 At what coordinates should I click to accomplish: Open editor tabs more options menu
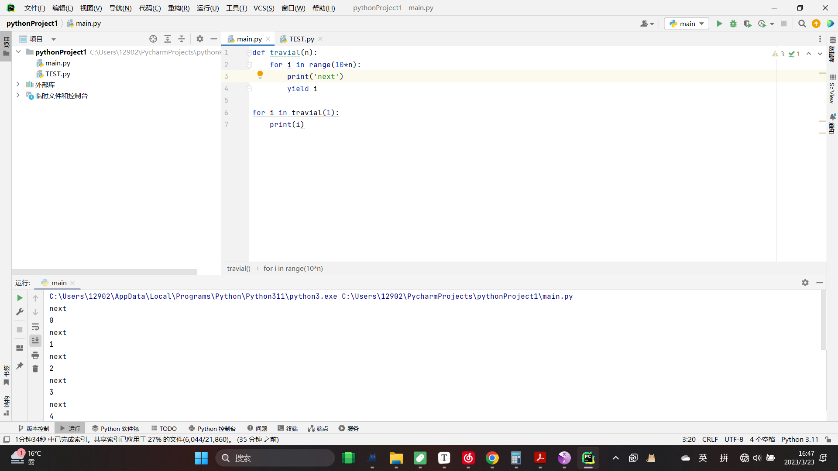pos(820,39)
